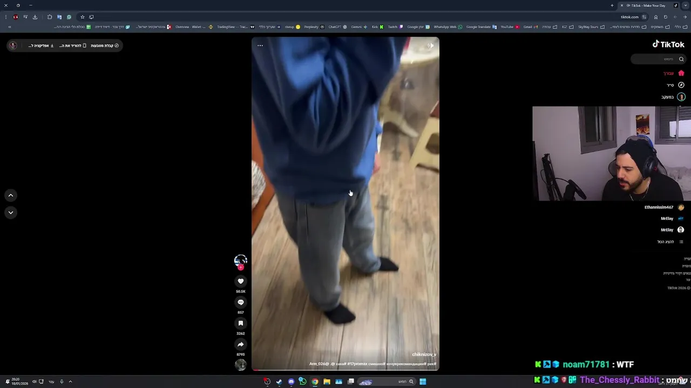Image resolution: width=691 pixels, height=388 pixels.
Task: Open Steam from the taskbar
Action: (x=279, y=382)
